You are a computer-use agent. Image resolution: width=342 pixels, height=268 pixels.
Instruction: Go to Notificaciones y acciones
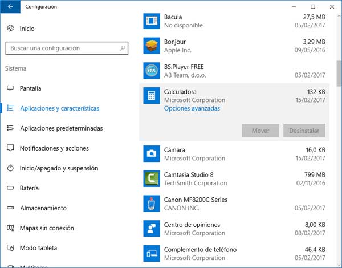click(54, 148)
